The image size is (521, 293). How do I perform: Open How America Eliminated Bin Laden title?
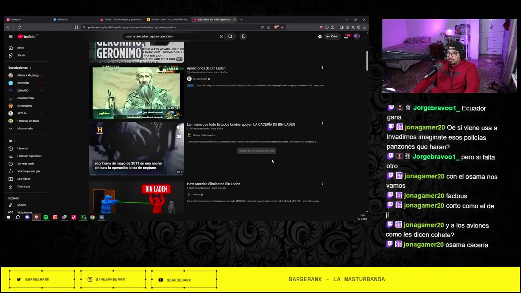pyautogui.click(x=213, y=184)
